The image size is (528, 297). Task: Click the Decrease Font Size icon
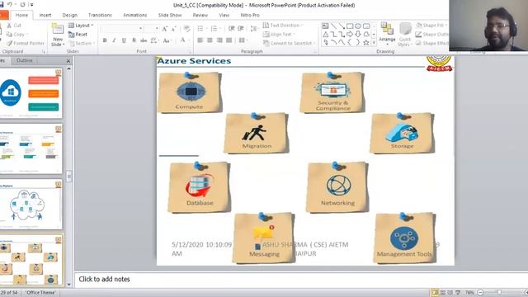(174, 29)
